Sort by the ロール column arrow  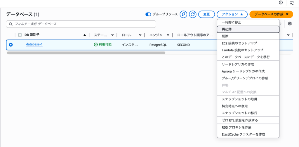click(140, 35)
